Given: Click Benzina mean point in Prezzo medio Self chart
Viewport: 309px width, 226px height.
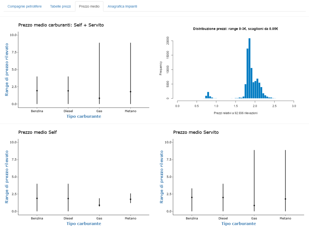Looking at the screenshot, I should point(37,198).
